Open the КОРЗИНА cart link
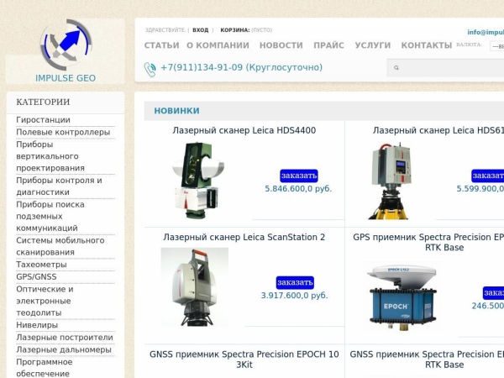This screenshot has height=378, width=504. (x=234, y=30)
